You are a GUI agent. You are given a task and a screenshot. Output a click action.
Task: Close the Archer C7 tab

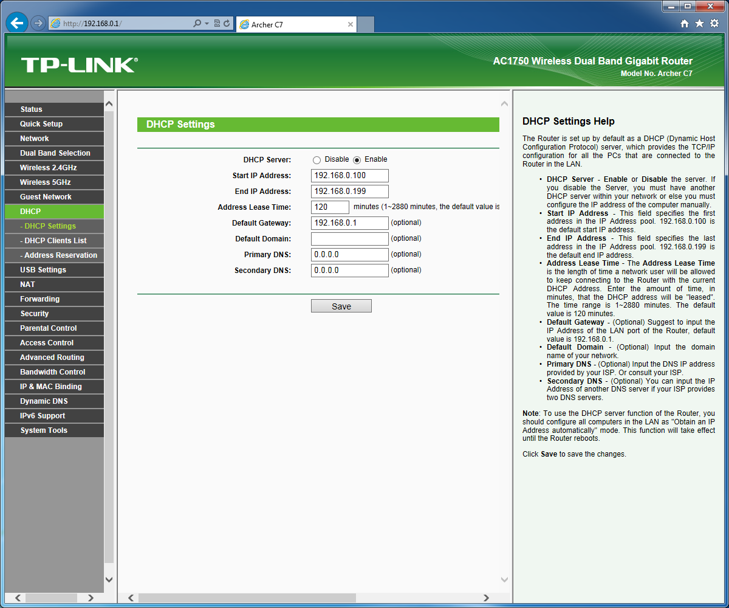click(x=351, y=24)
